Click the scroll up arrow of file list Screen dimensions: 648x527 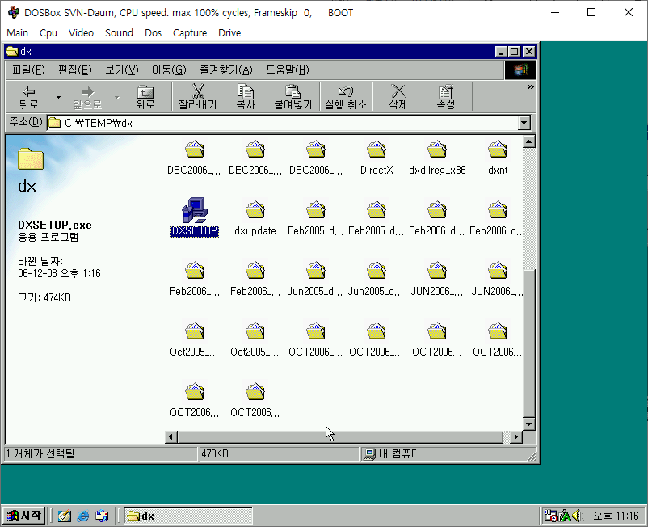(x=529, y=141)
